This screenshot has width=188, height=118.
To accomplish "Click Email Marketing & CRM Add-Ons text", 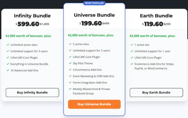I will click(x=93, y=76).
